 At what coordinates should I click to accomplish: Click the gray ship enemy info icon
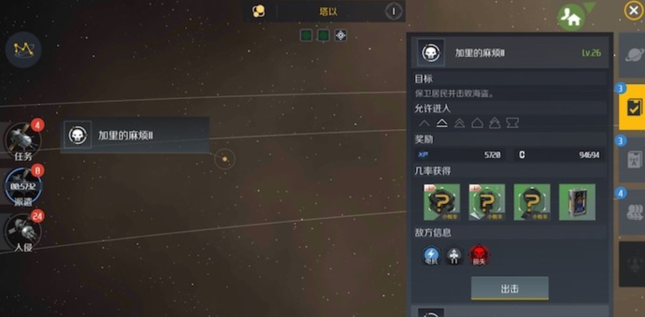tap(455, 256)
